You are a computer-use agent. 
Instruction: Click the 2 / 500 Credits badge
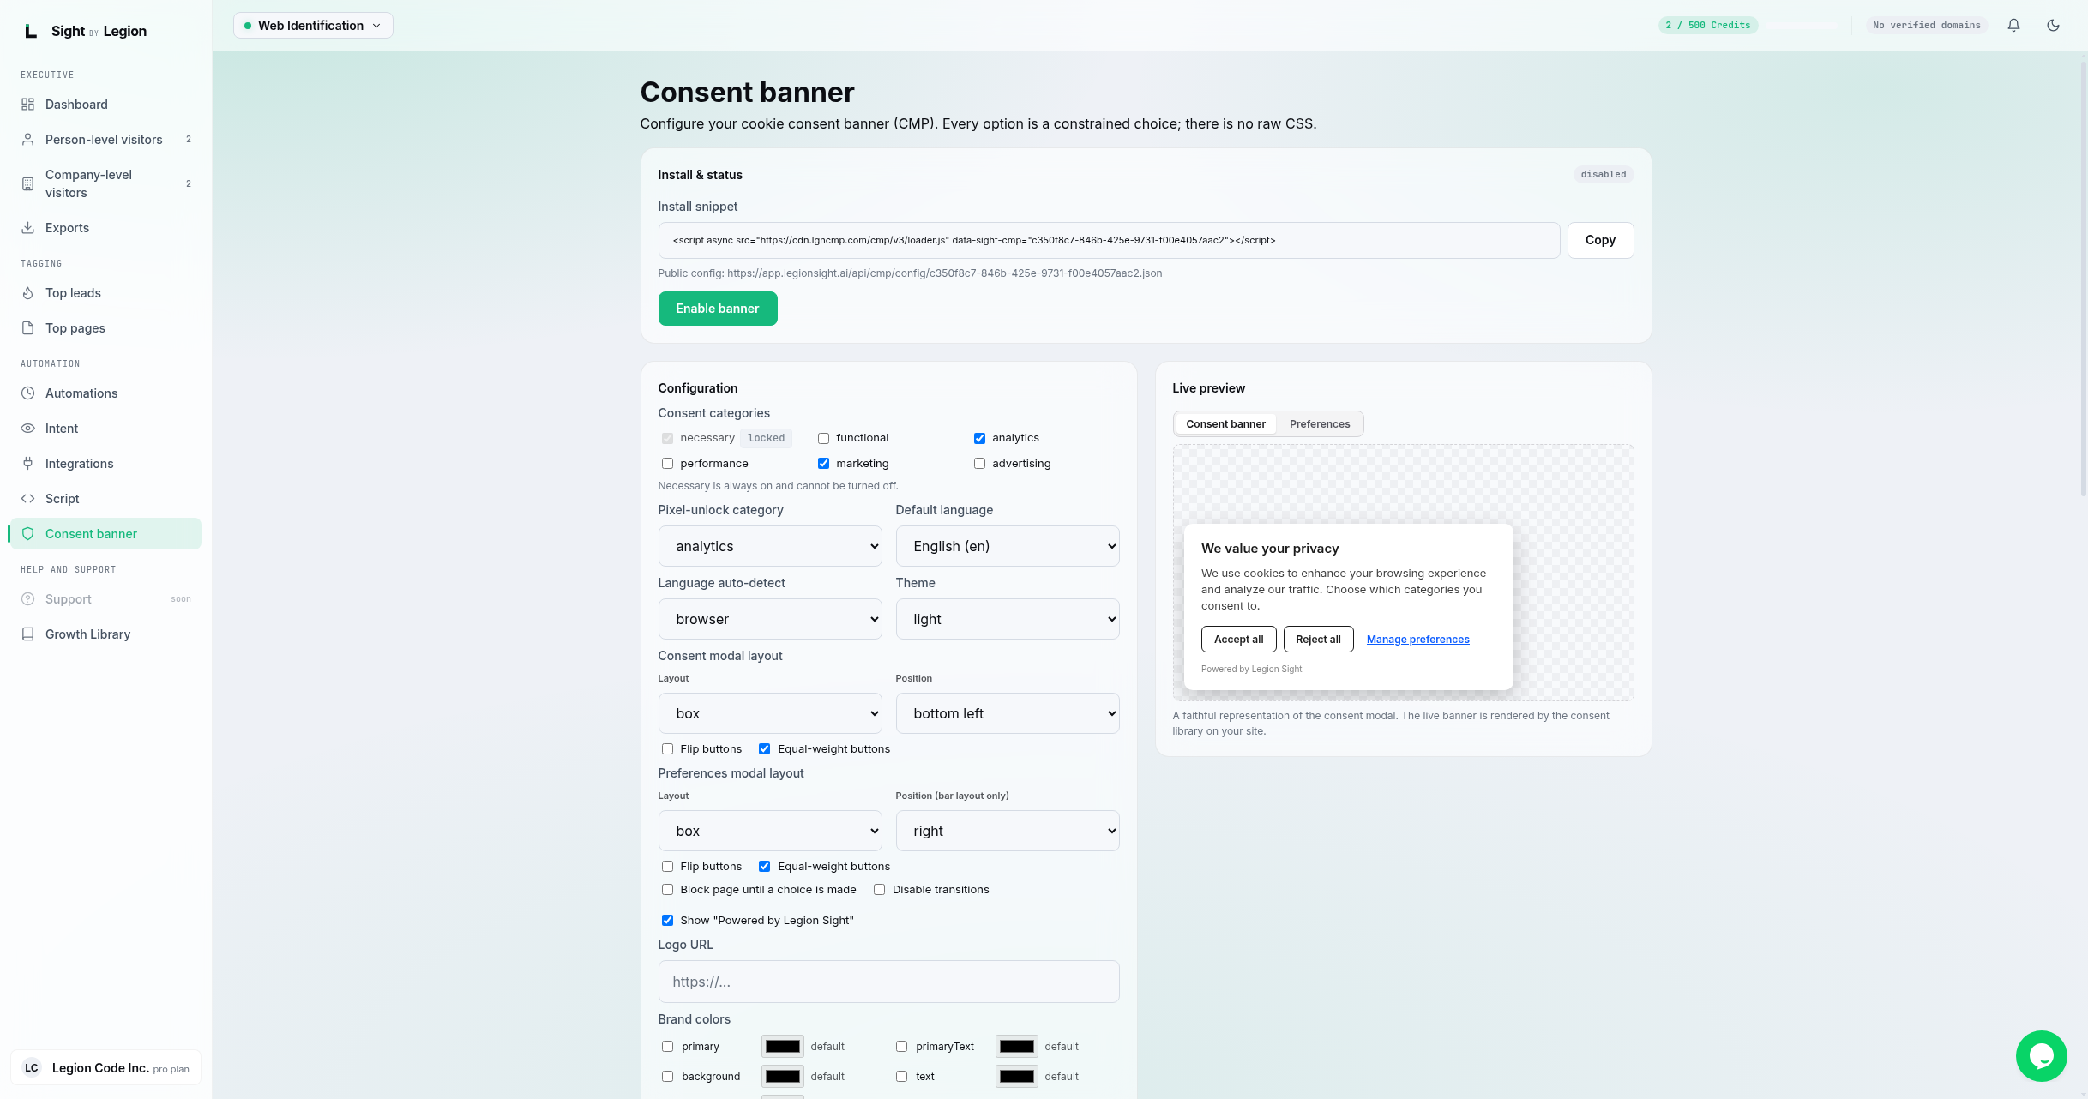pos(1708,26)
